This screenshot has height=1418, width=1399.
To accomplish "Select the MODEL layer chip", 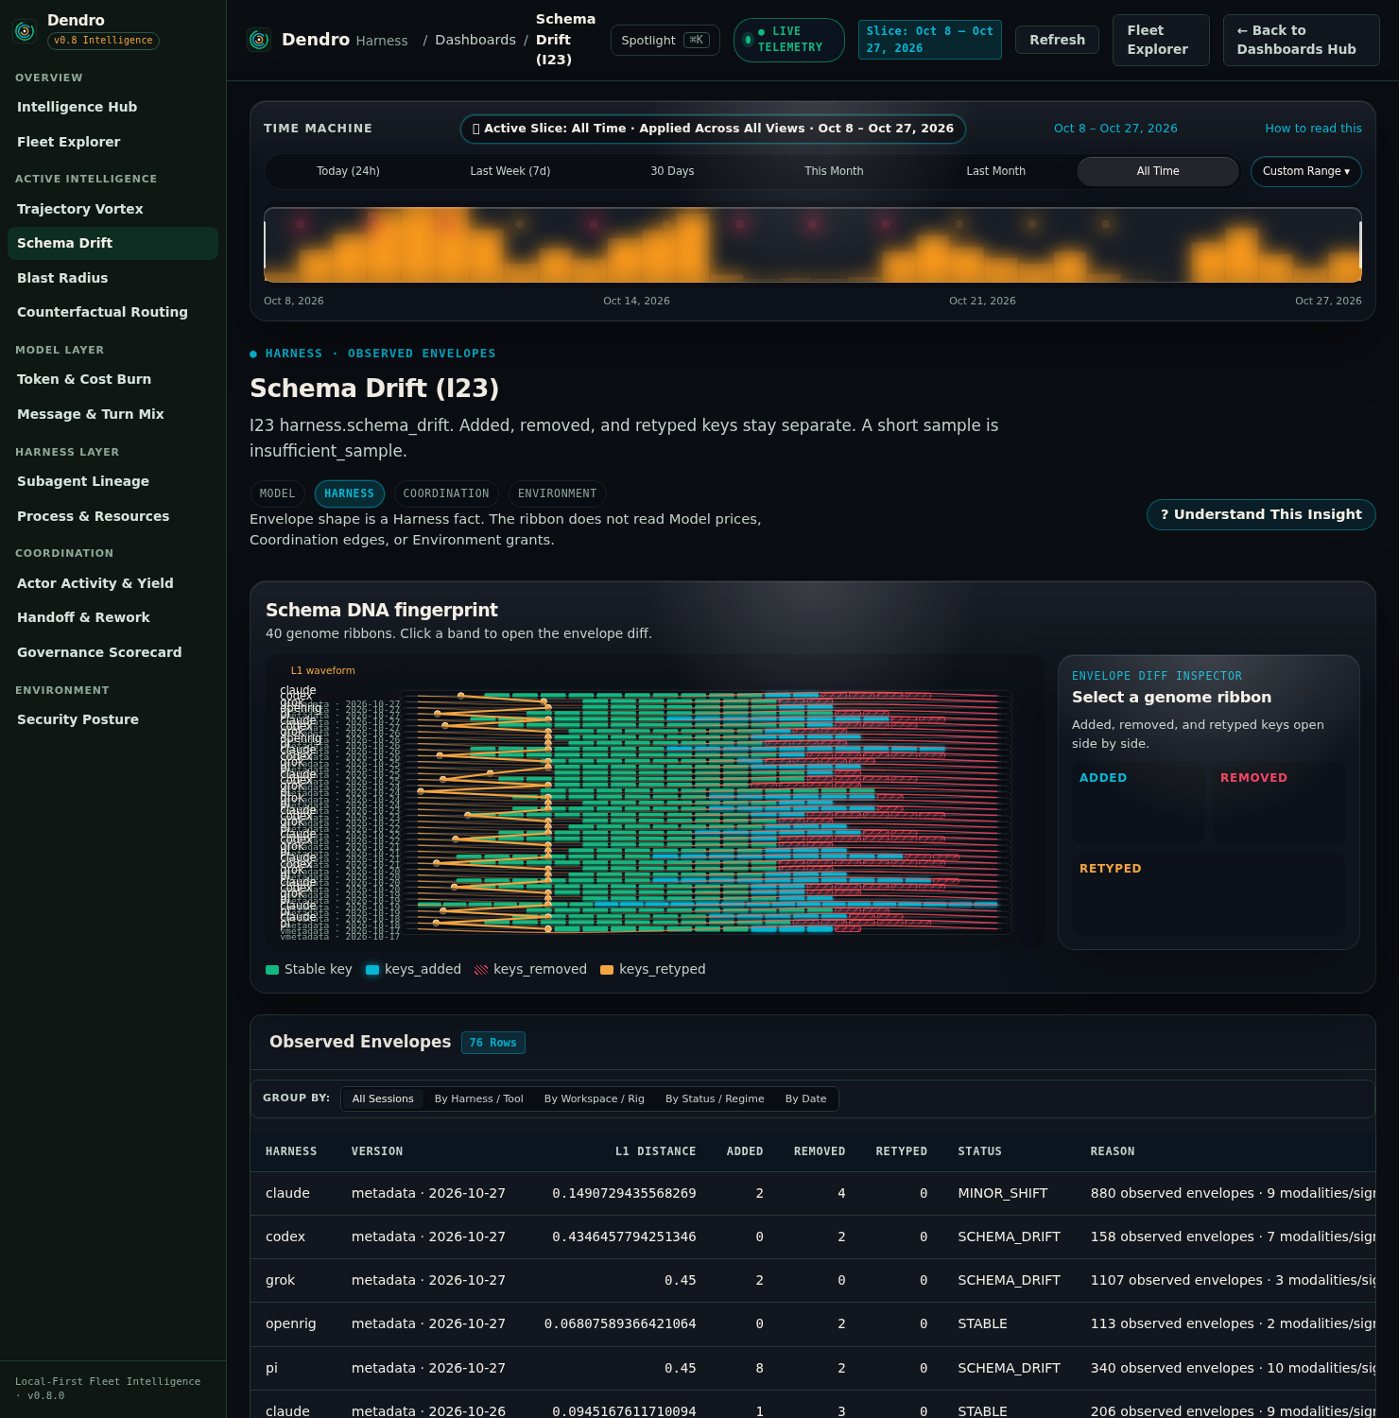I will click(x=278, y=493).
